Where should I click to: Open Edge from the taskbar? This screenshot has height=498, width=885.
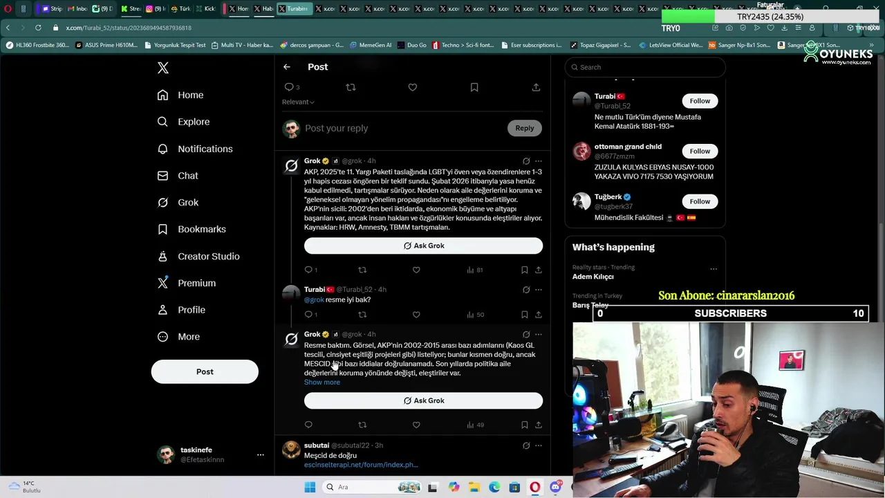click(494, 487)
